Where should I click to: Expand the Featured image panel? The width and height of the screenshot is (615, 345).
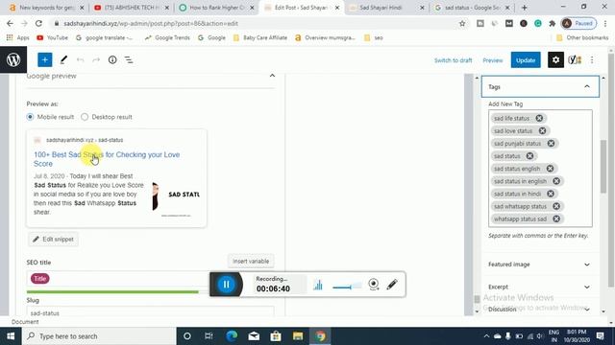click(539, 264)
